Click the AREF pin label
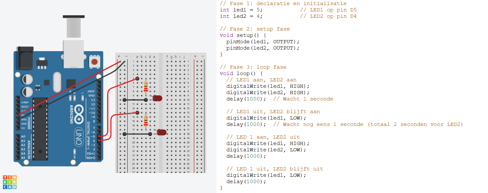This screenshot has height=193, width=488. pos(91,91)
